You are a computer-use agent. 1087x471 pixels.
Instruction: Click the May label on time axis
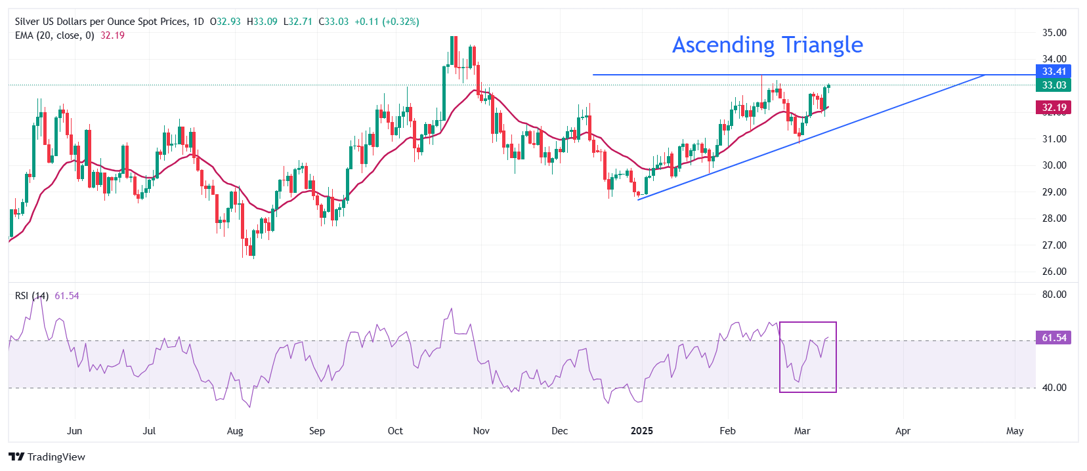click(1015, 431)
